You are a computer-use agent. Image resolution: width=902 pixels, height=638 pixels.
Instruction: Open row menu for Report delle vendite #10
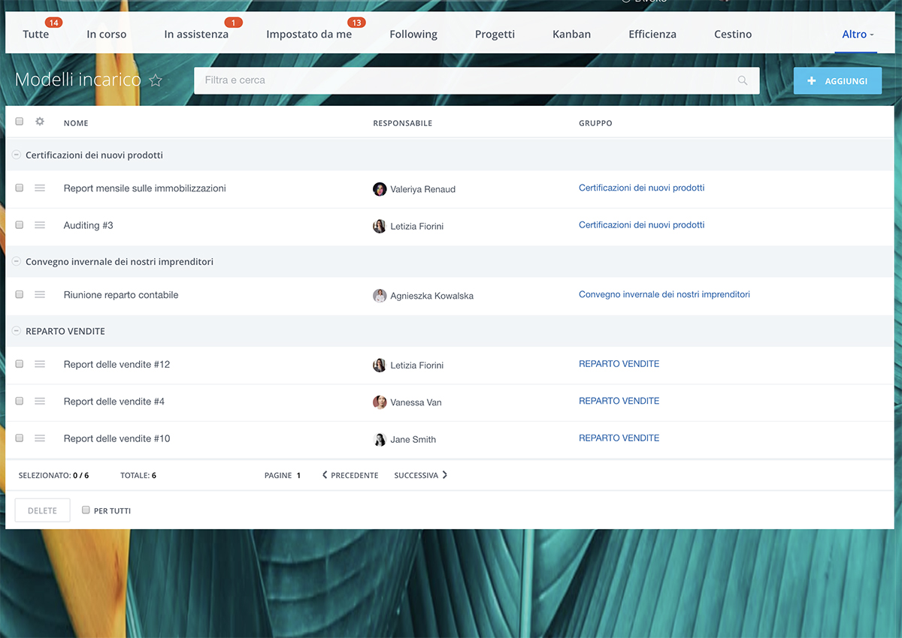(40, 438)
